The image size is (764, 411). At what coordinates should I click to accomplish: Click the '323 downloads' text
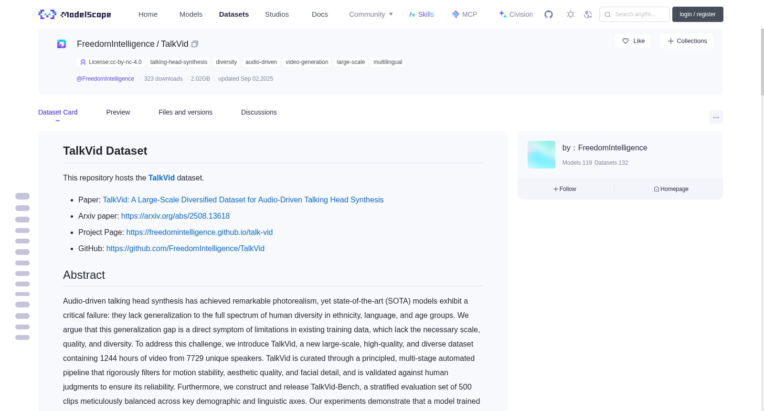click(163, 79)
